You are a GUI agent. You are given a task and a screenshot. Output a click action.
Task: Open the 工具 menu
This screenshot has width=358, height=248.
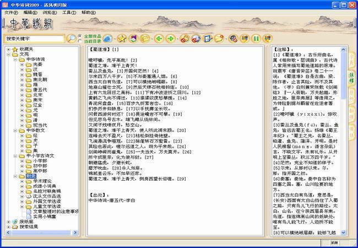pyautogui.click(x=69, y=12)
